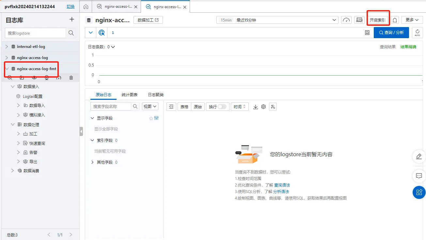The height and width of the screenshot is (240, 426).
Task: Select 表格 display mode
Action: tap(184, 107)
